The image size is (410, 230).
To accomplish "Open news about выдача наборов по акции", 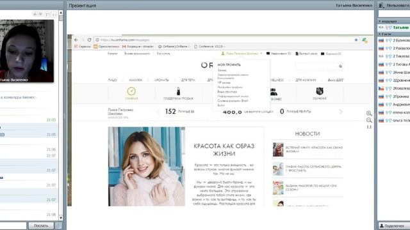I will pos(311,187).
